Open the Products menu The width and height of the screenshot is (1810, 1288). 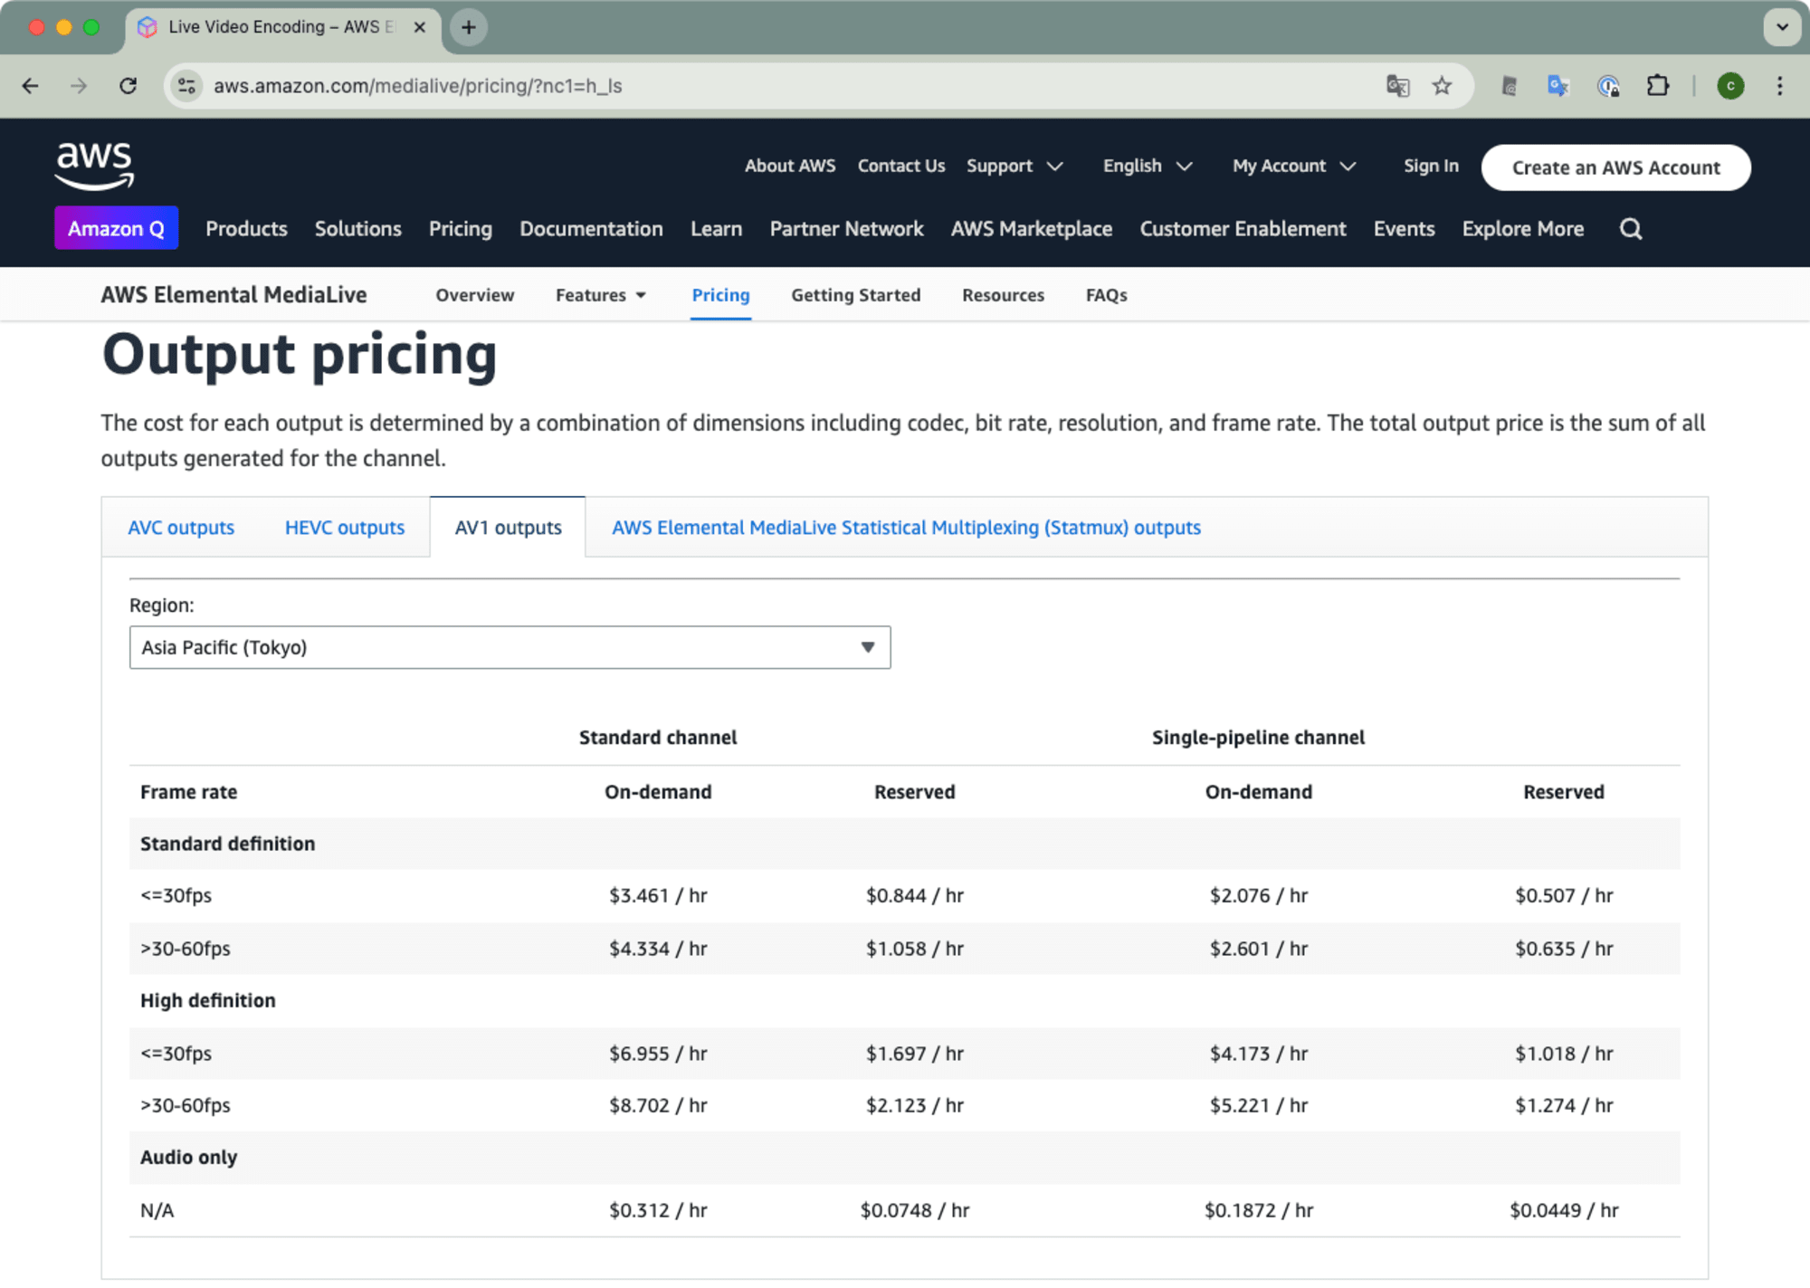246,229
